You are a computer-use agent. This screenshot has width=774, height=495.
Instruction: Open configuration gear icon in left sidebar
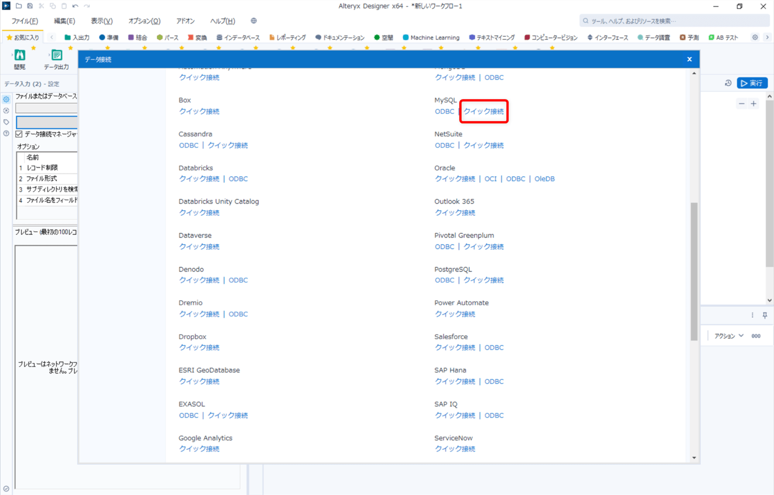pyautogui.click(x=6, y=99)
